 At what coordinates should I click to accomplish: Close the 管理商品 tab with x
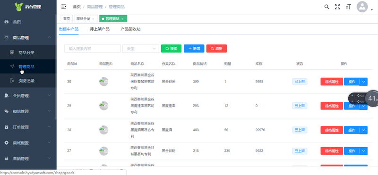pos(122,19)
